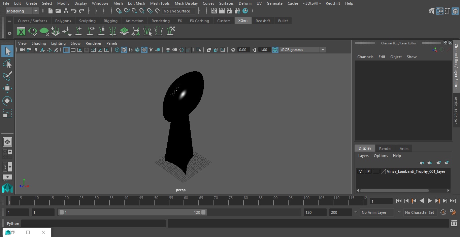Viewport: 460px width, 237px height.
Task: Play animation backwards button
Action: (x=422, y=201)
